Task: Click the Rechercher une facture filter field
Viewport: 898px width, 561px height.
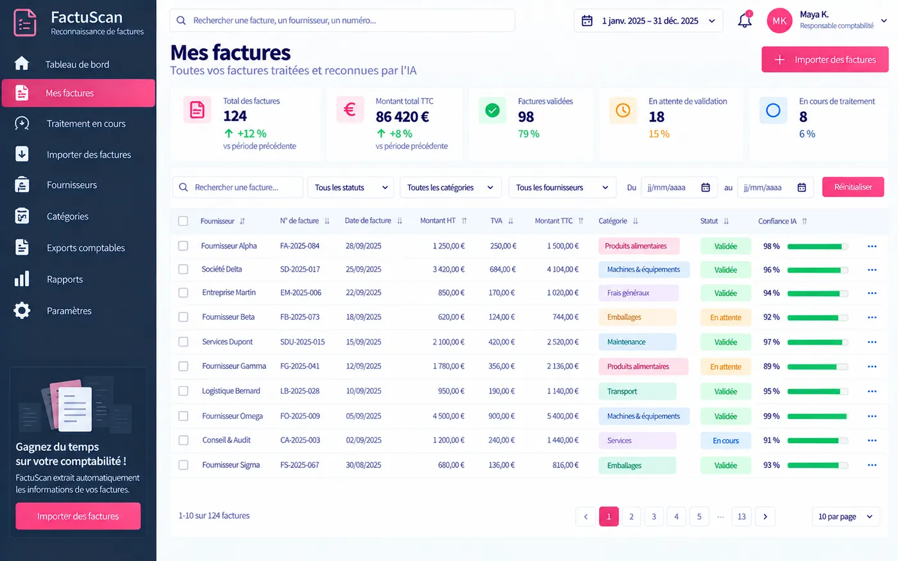Action: point(237,188)
